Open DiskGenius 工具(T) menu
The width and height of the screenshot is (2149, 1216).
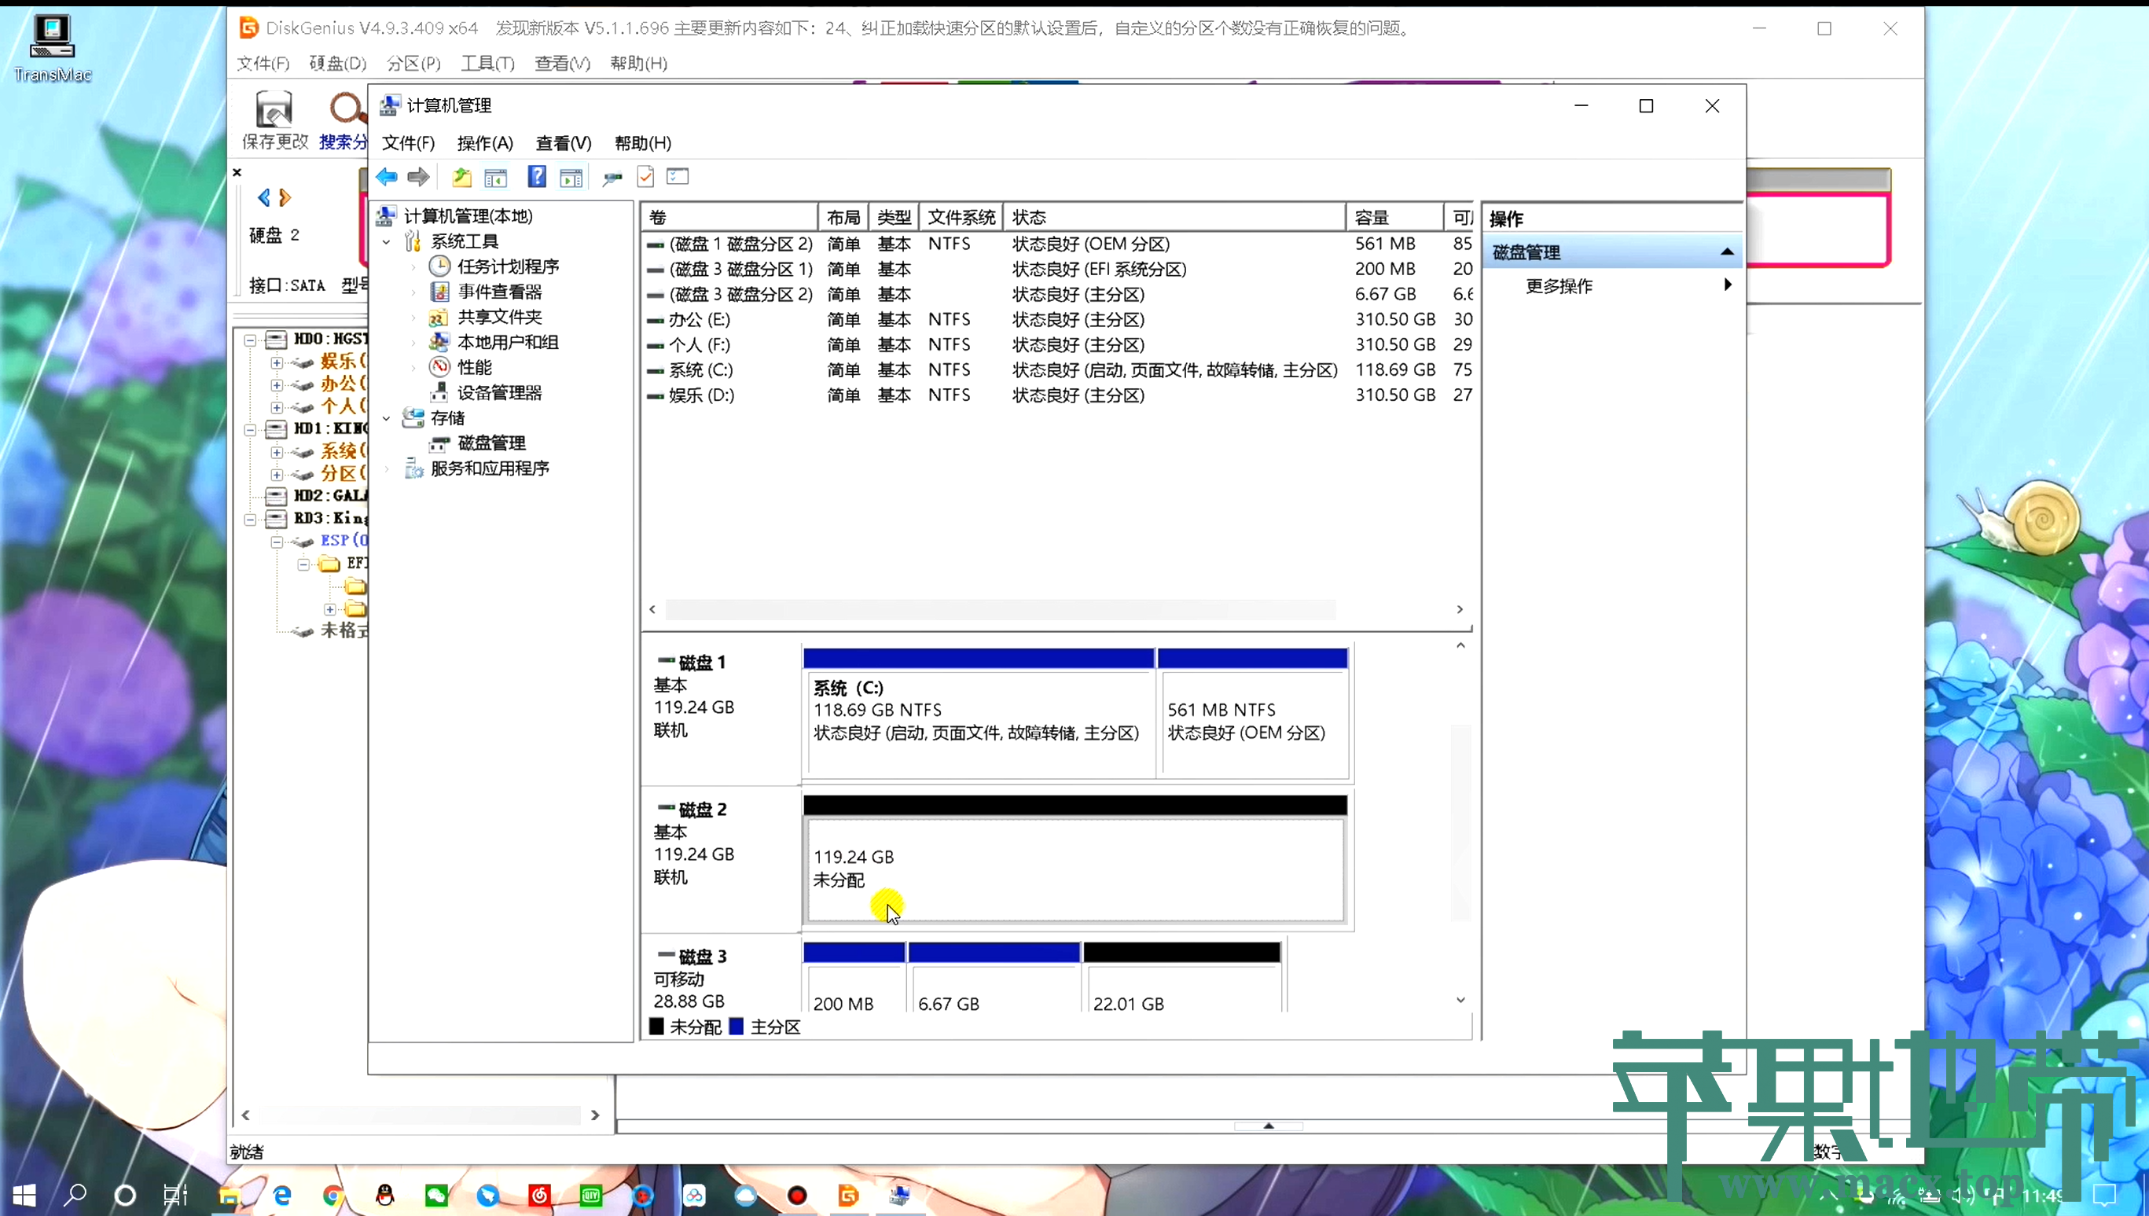(x=487, y=64)
